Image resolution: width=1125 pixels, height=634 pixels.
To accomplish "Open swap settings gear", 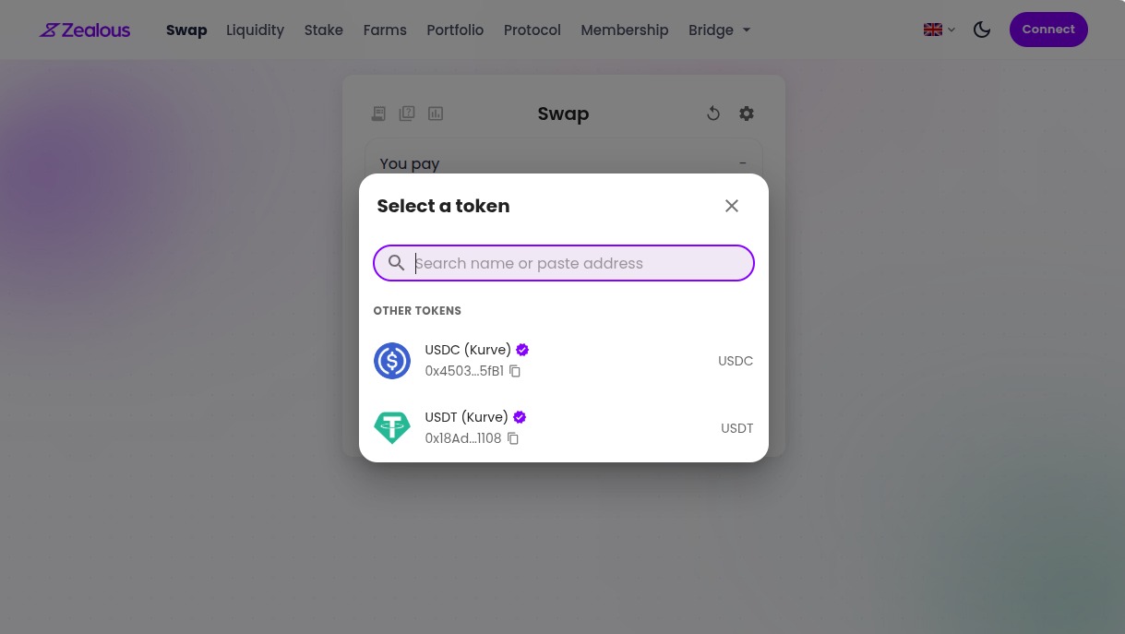I will [x=747, y=114].
